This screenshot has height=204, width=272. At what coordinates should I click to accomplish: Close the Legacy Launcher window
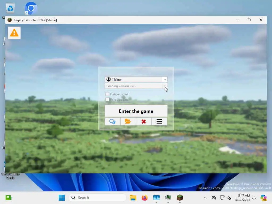coord(261,20)
